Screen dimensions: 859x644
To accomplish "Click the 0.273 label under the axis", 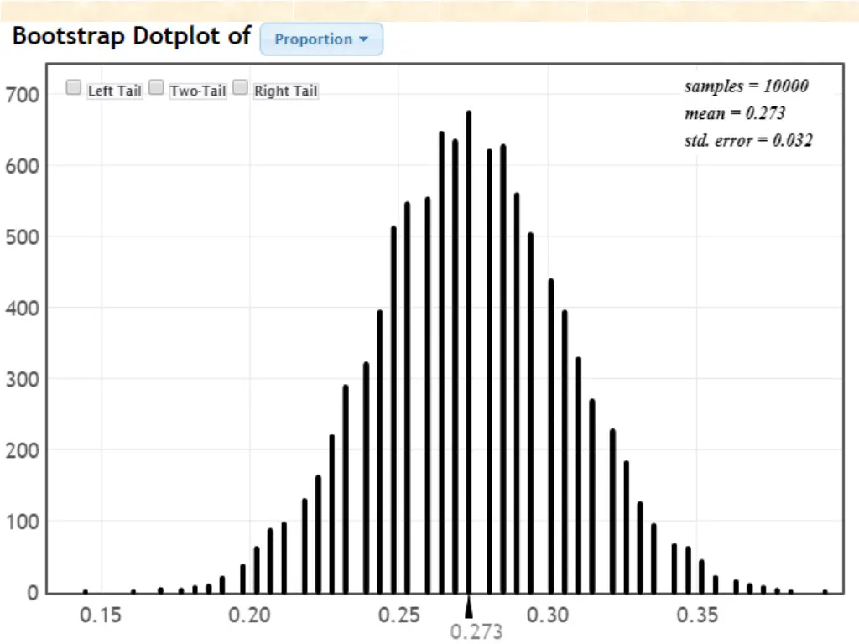I will [476, 632].
